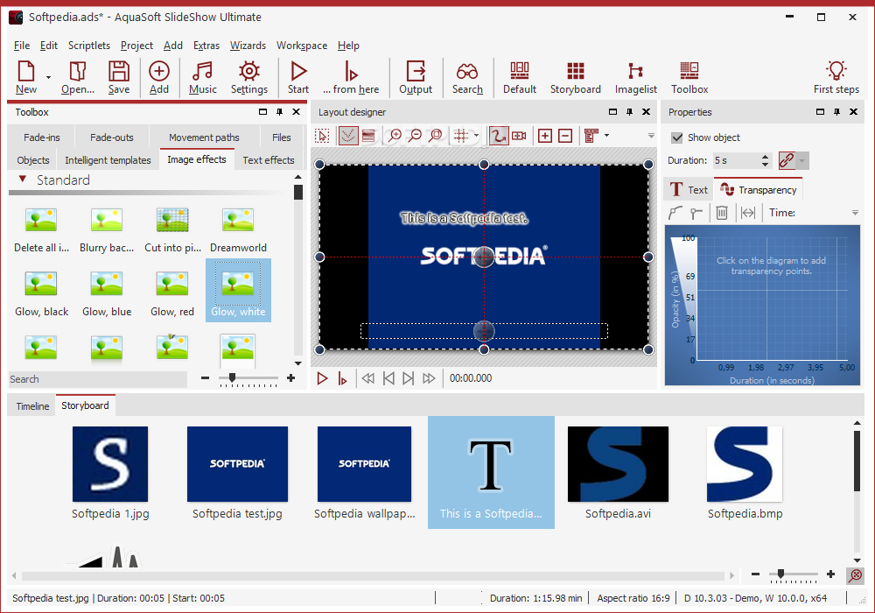
Task: Open dropdown next to the link chain button
Action: (x=801, y=161)
